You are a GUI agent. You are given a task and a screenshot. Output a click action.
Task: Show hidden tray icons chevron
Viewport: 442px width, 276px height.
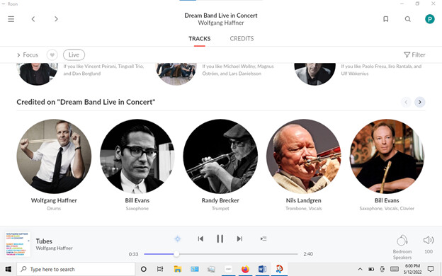(x=360, y=269)
